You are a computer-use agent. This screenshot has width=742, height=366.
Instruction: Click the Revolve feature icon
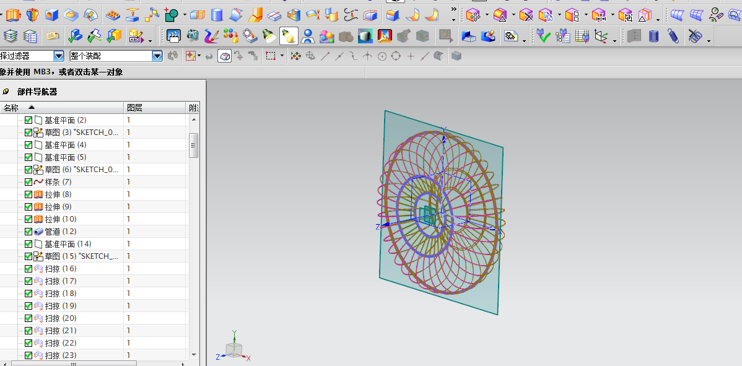tap(32, 15)
